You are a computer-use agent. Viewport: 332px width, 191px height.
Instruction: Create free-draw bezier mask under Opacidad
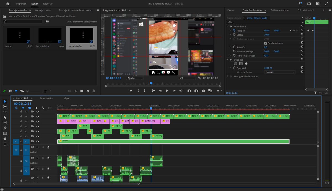(246, 63)
